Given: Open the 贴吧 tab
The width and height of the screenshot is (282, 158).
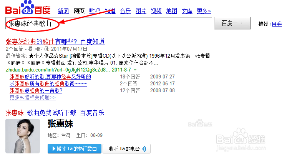Looking at the screenshot, I should [x=95, y=11].
